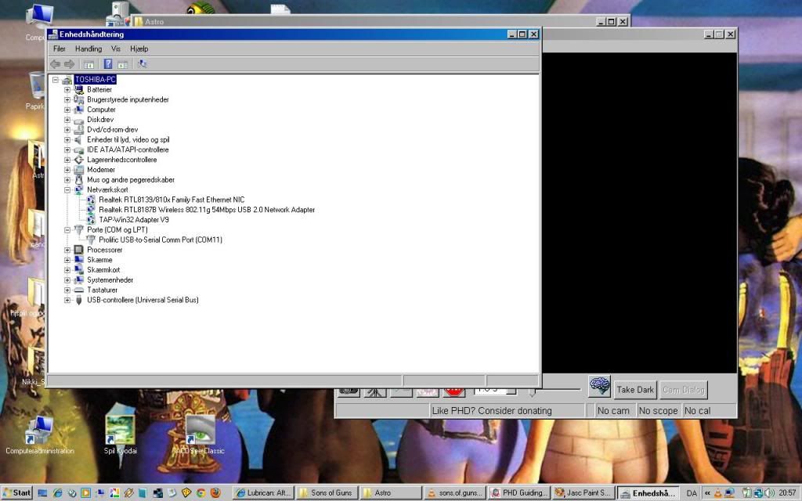Viewport: 802px width, 501px height.
Task: Click the Tastaturer keyboard icon
Action: (x=79, y=290)
